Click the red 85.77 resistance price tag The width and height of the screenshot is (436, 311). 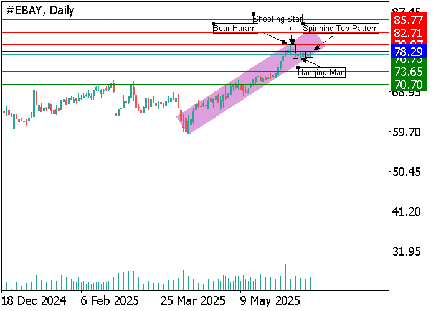pos(409,20)
